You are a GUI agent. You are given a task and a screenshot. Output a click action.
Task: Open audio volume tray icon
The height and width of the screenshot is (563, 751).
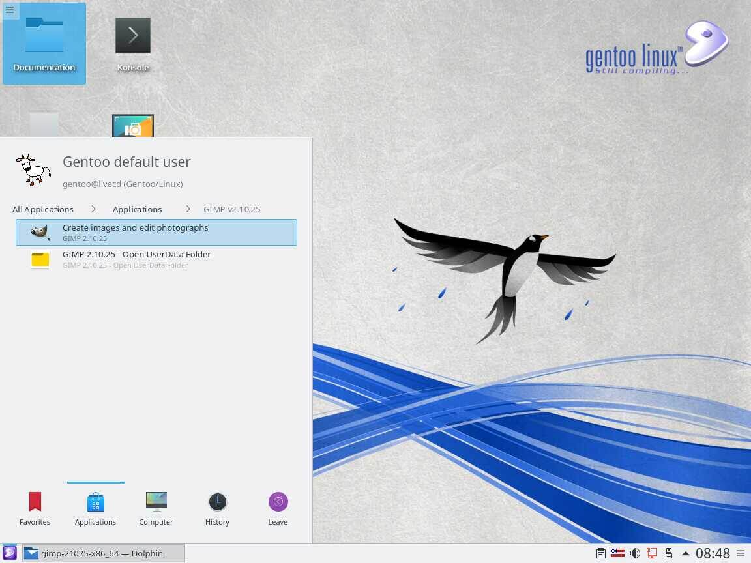point(634,553)
